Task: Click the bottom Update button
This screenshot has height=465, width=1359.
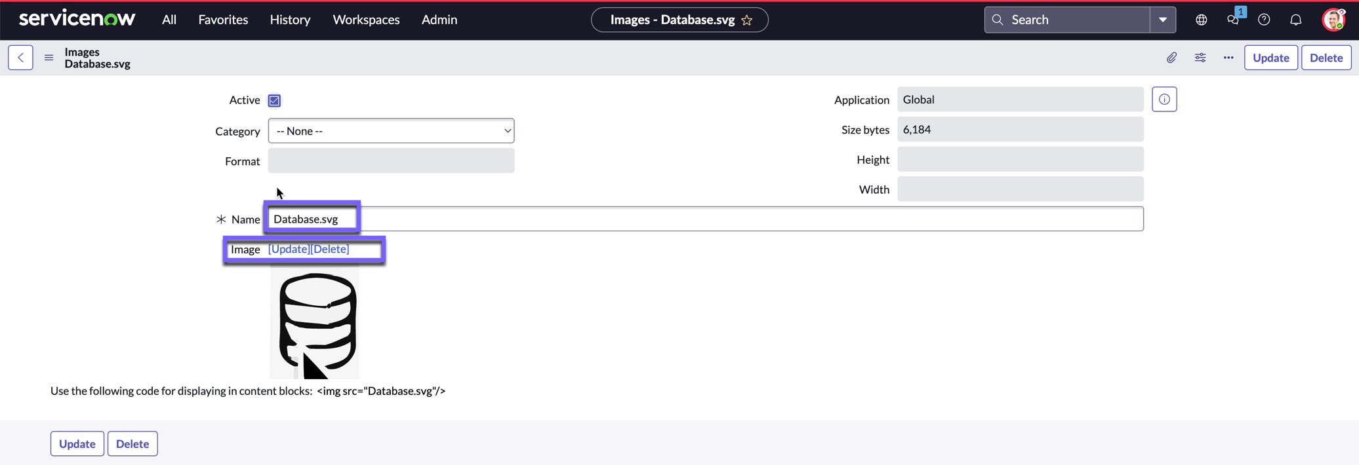Action: coord(77,443)
